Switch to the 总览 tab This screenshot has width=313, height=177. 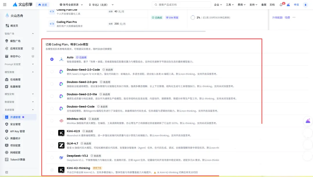(43, 5)
